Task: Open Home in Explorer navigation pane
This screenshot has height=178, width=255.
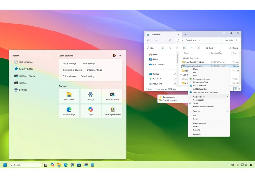Action: (153, 55)
